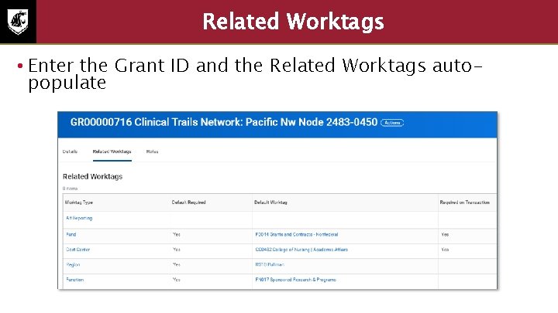Open the Function worktag type link
This screenshot has height=313, width=558.
[x=74, y=280]
